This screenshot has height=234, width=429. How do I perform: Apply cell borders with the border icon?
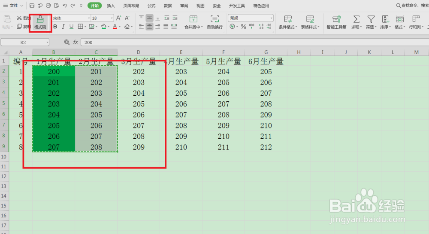click(x=81, y=27)
